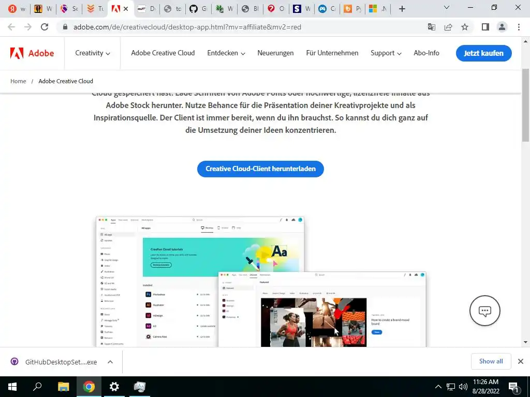Open the chat support bubble icon
The height and width of the screenshot is (397, 530).
(x=484, y=311)
